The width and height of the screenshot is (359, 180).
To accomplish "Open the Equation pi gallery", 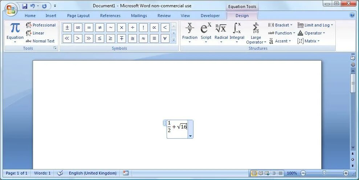I will click(x=15, y=33).
